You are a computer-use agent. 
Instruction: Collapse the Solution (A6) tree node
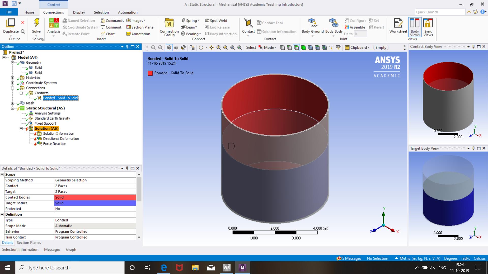(21, 129)
